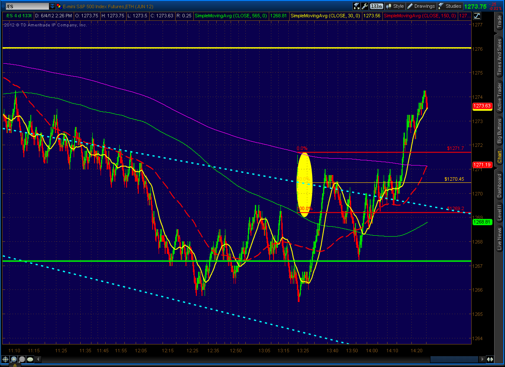
Task: Open the Level II side tab
Action: 499,212
